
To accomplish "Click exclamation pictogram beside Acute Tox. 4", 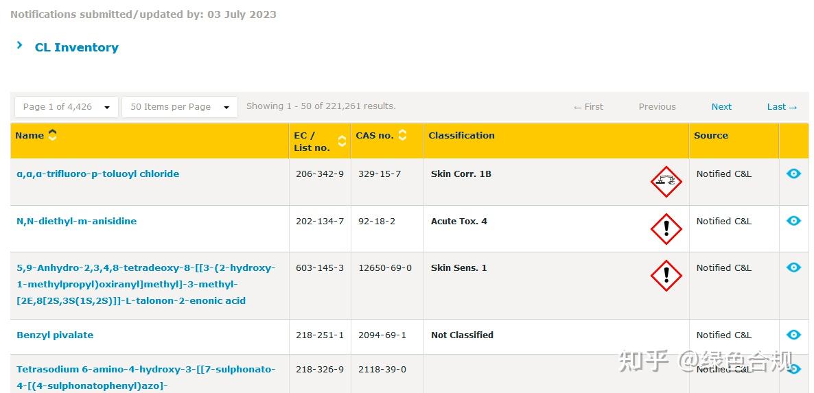I will [666, 229].
